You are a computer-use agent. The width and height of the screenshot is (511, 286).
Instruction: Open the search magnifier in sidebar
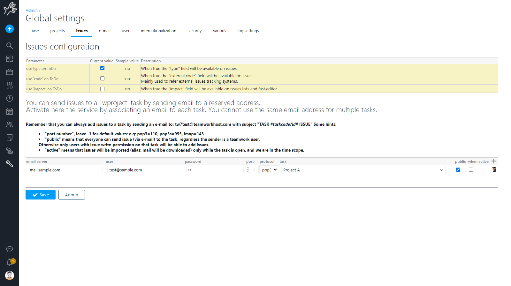[10, 46]
